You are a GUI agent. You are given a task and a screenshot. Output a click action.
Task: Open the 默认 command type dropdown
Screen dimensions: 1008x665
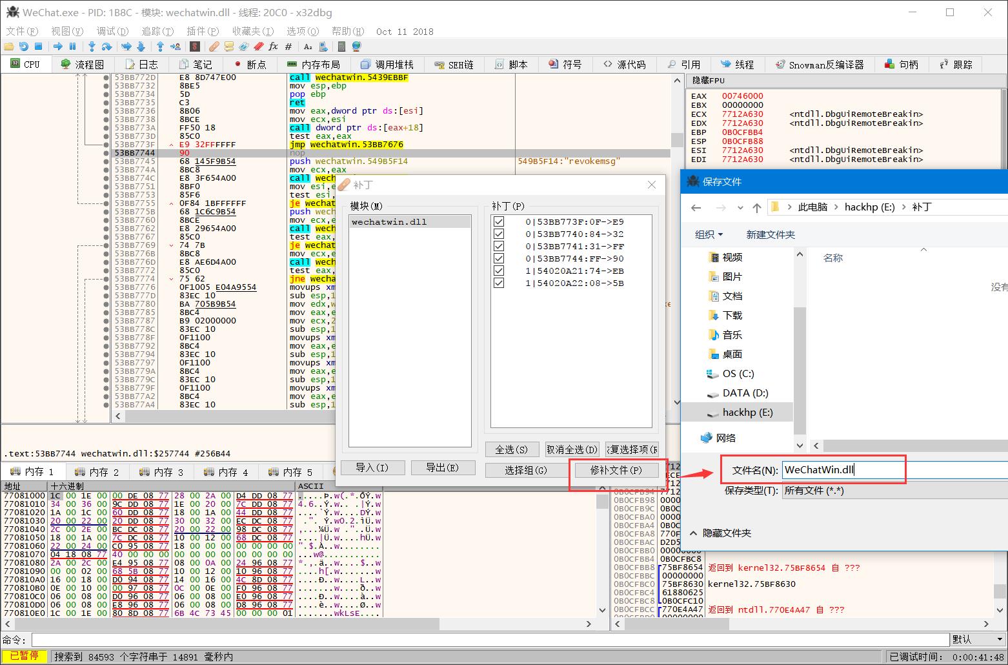click(x=977, y=639)
